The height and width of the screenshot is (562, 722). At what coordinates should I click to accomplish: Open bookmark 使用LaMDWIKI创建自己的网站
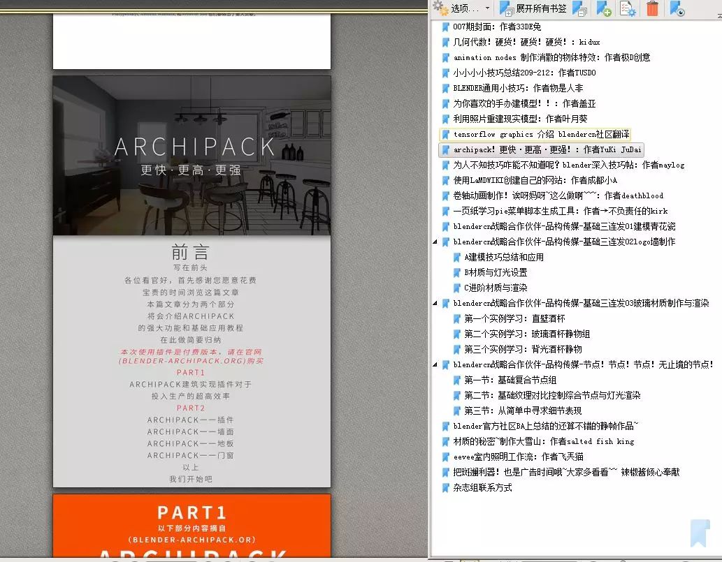[535, 180]
